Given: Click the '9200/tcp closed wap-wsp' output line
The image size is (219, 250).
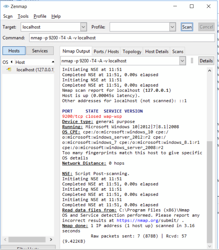Looking at the screenshot, I should pyautogui.click(x=92, y=117).
